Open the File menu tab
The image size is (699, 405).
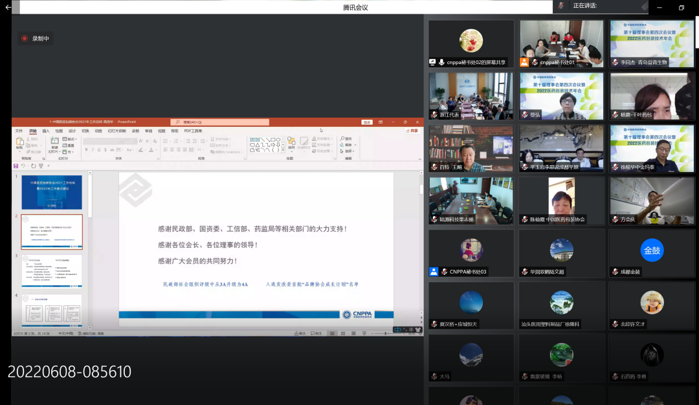point(19,131)
